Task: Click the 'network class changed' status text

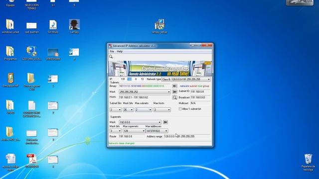Action: 122,143
